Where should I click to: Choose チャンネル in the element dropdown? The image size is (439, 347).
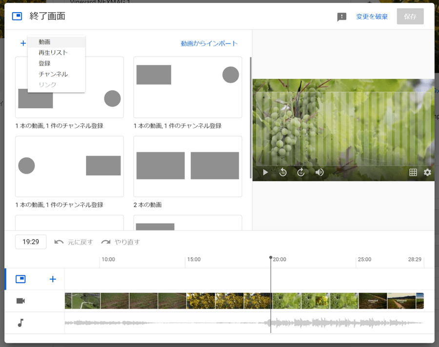tap(53, 74)
